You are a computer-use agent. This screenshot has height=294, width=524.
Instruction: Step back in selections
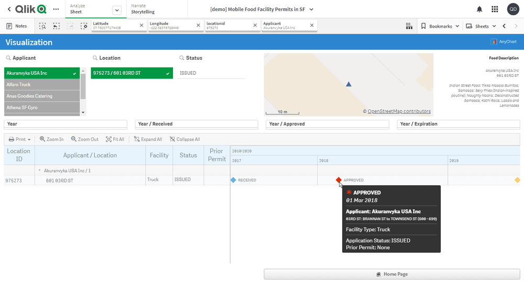(x=56, y=26)
